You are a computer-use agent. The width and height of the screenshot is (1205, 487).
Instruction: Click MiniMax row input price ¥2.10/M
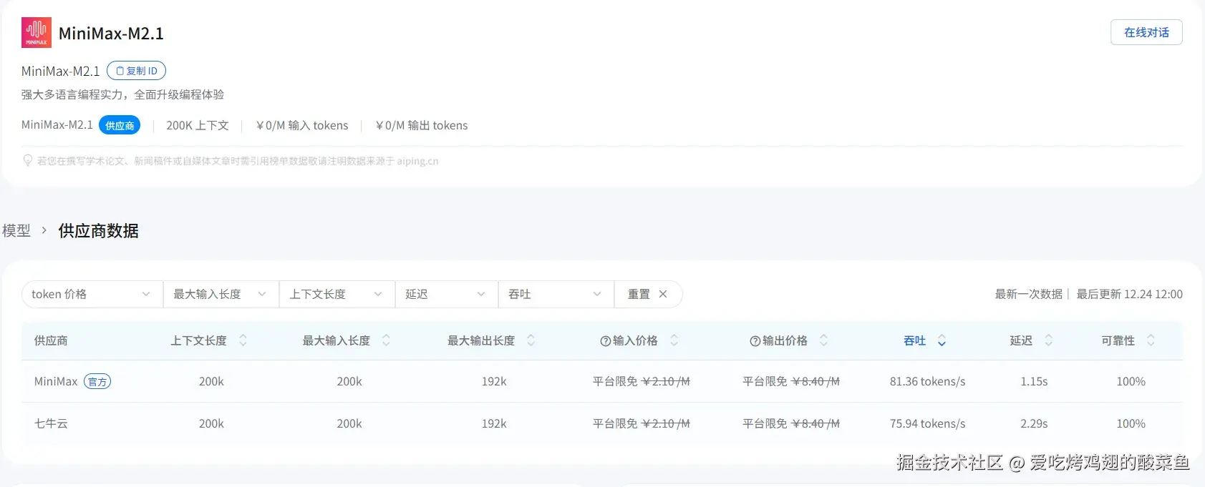coord(666,381)
